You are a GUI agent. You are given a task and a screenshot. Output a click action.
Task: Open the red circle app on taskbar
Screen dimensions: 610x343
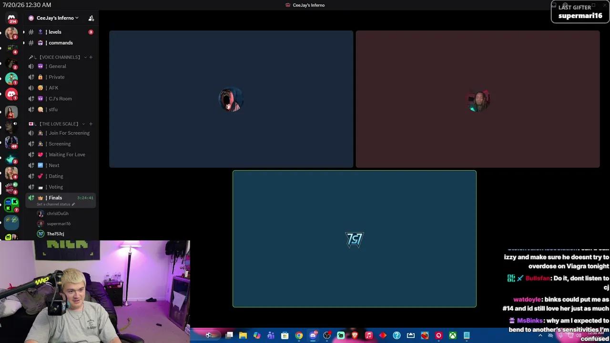tap(439, 335)
